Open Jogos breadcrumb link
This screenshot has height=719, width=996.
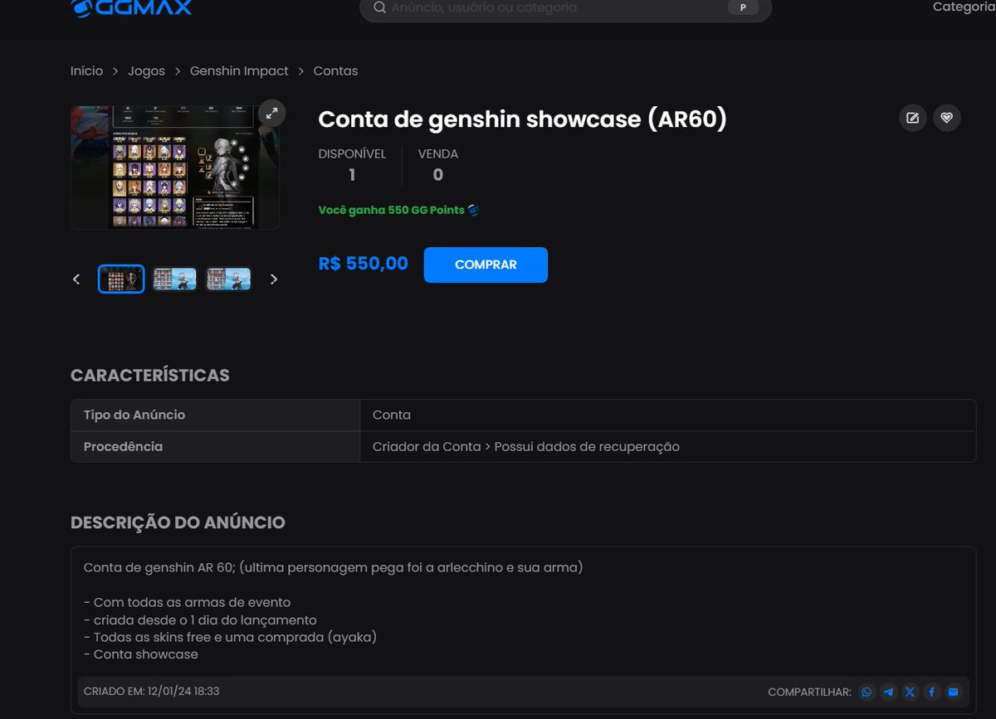click(146, 71)
